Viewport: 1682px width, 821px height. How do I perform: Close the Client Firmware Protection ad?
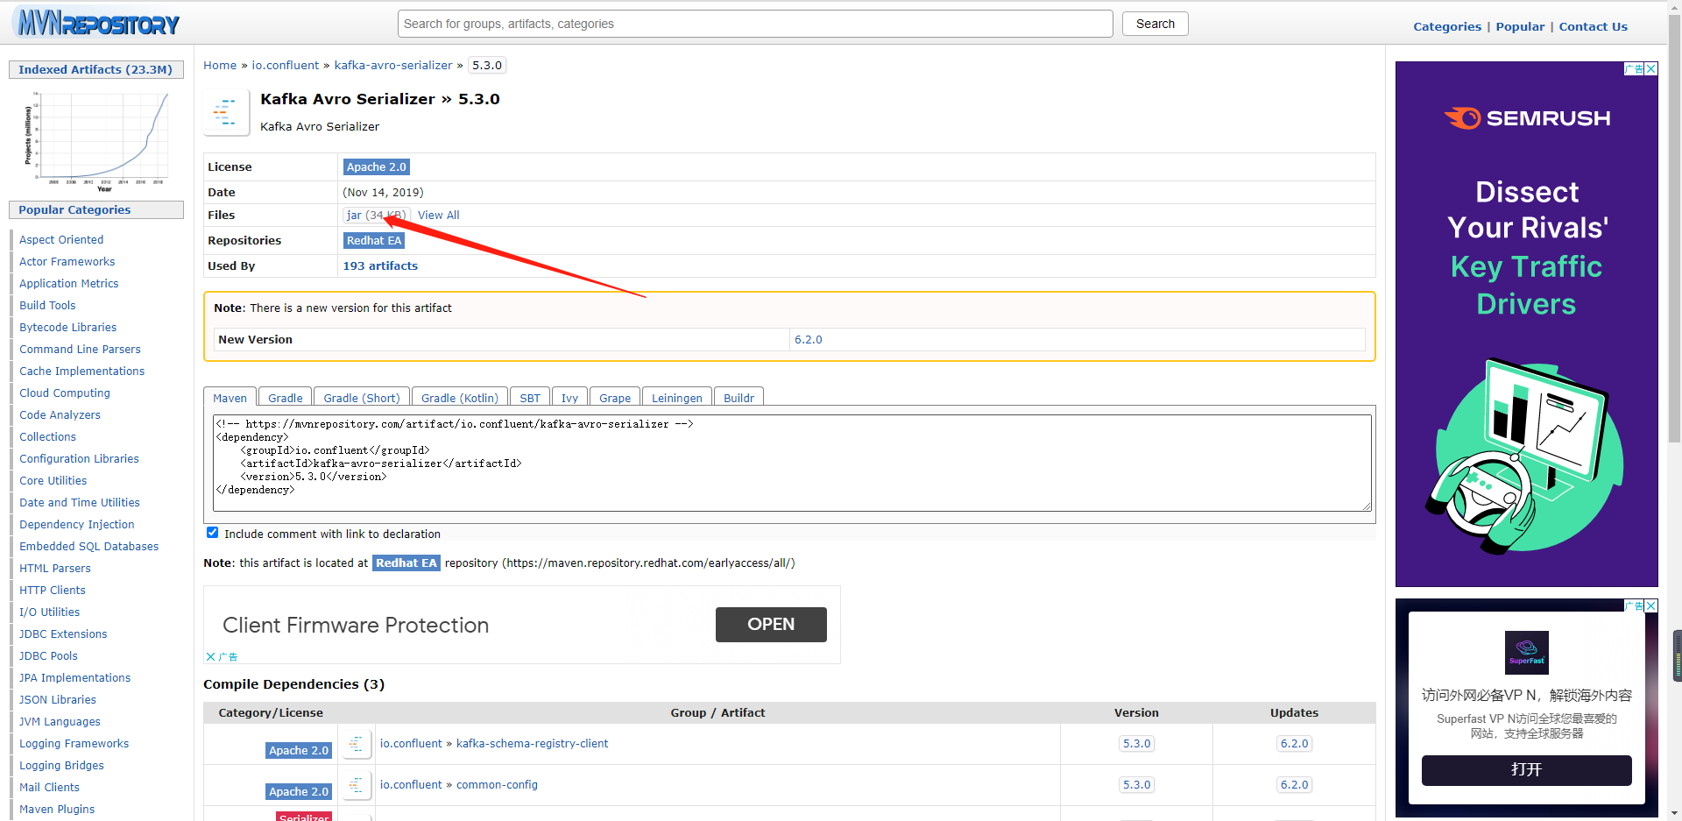[210, 656]
